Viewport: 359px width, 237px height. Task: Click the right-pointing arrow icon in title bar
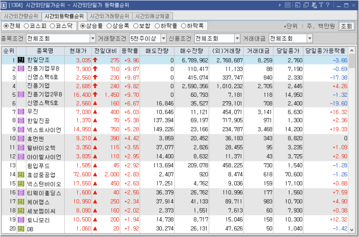tap(280, 5)
